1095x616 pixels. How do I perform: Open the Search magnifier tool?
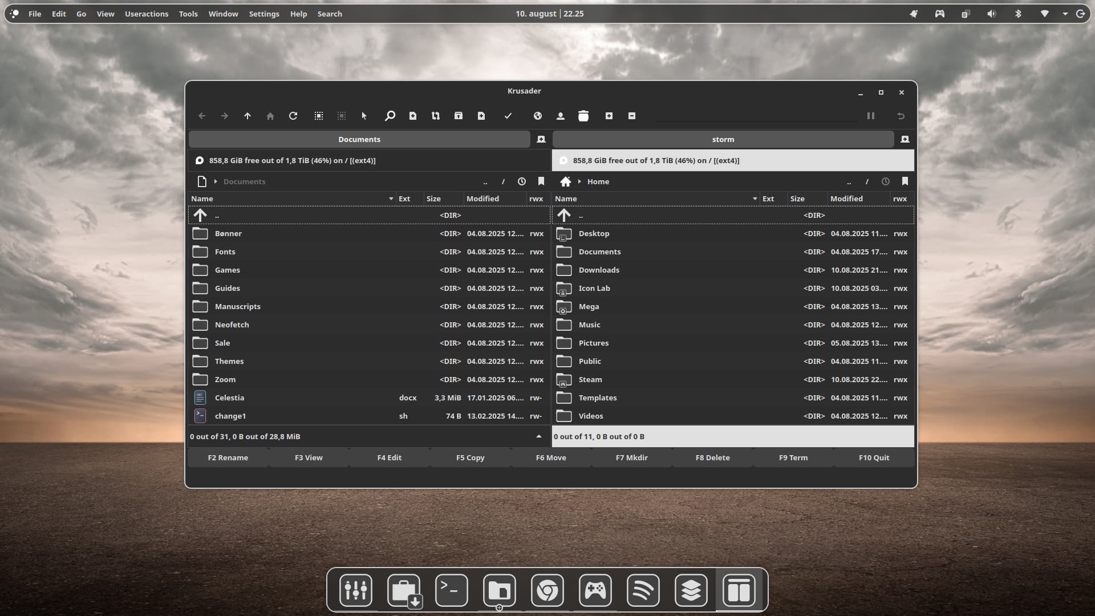(390, 116)
